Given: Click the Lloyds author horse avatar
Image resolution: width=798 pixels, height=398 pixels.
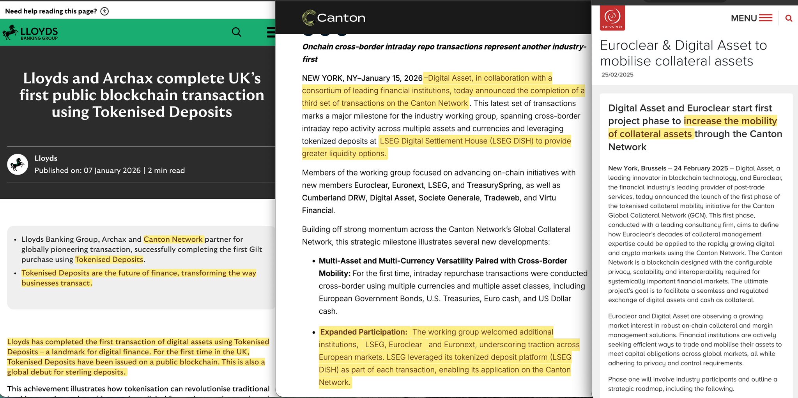Looking at the screenshot, I should tap(18, 164).
